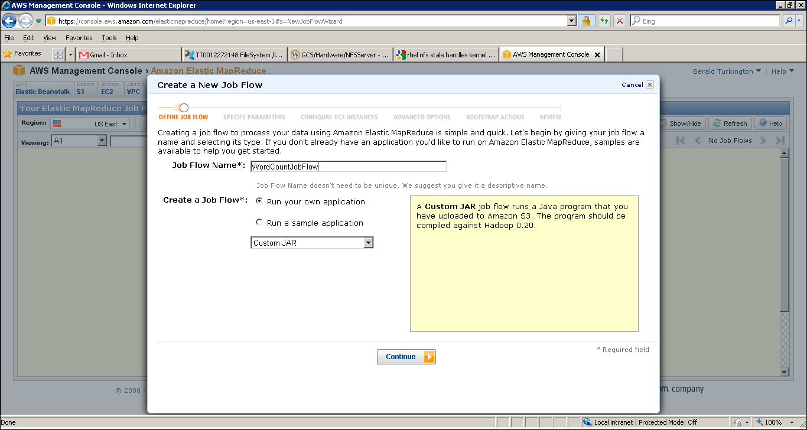Open the View menu
Screen dimensions: 807x430
pos(50,38)
